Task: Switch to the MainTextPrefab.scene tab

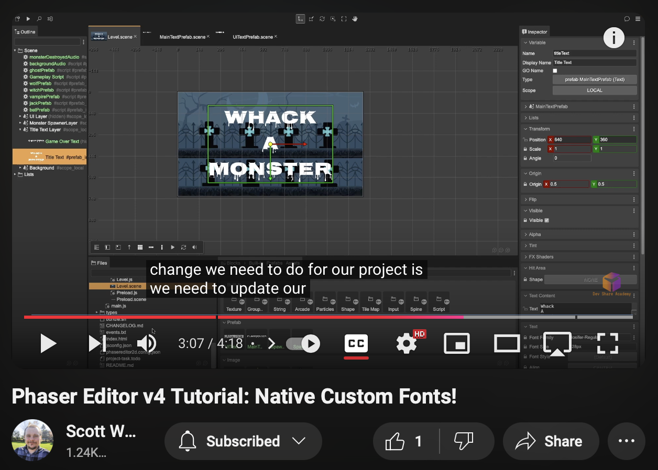Action: coord(182,37)
